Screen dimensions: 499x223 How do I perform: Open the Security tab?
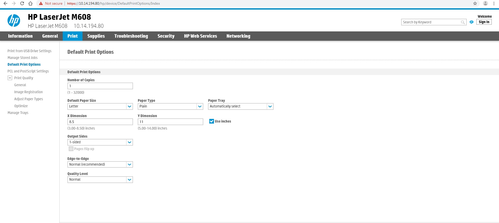point(166,36)
